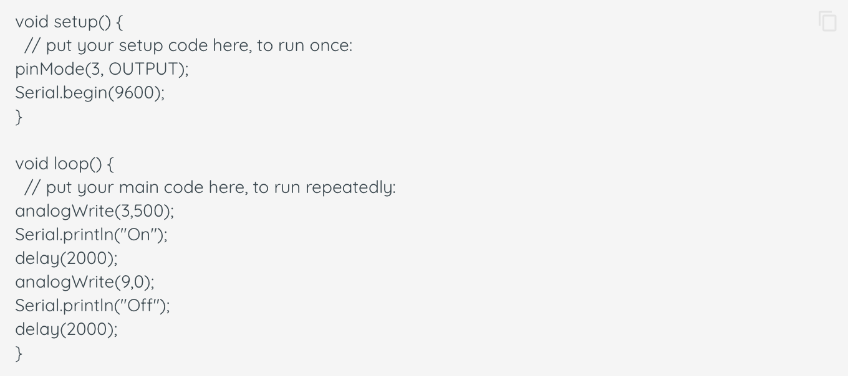This screenshot has height=376, width=848.
Task: Click the 'void setup() {' line
Action: coord(69,22)
